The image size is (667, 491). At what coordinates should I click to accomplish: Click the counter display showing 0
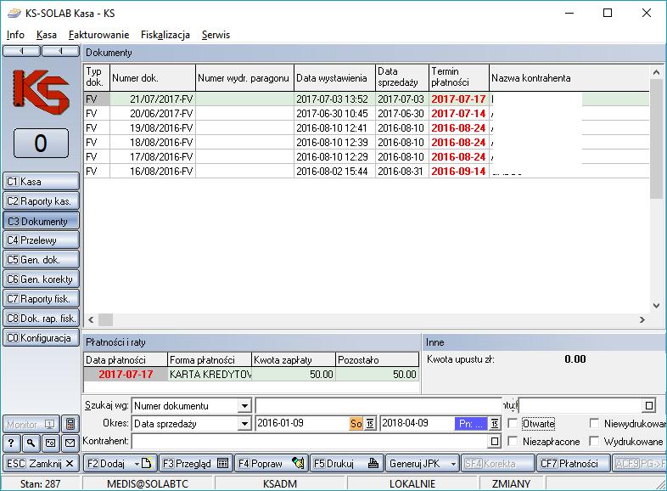[x=41, y=143]
